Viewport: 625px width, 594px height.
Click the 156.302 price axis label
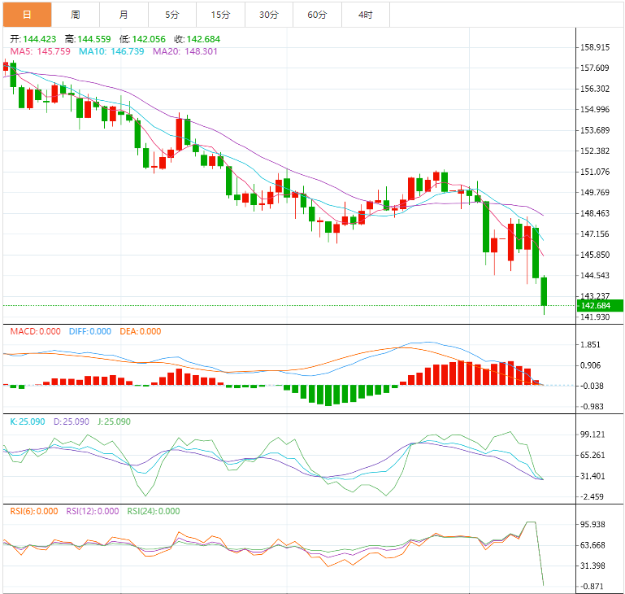(x=595, y=89)
